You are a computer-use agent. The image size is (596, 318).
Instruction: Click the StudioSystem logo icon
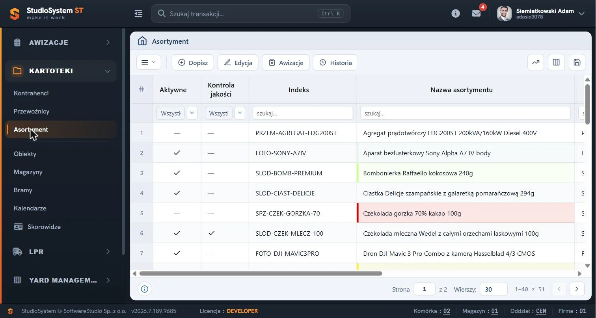[15, 14]
